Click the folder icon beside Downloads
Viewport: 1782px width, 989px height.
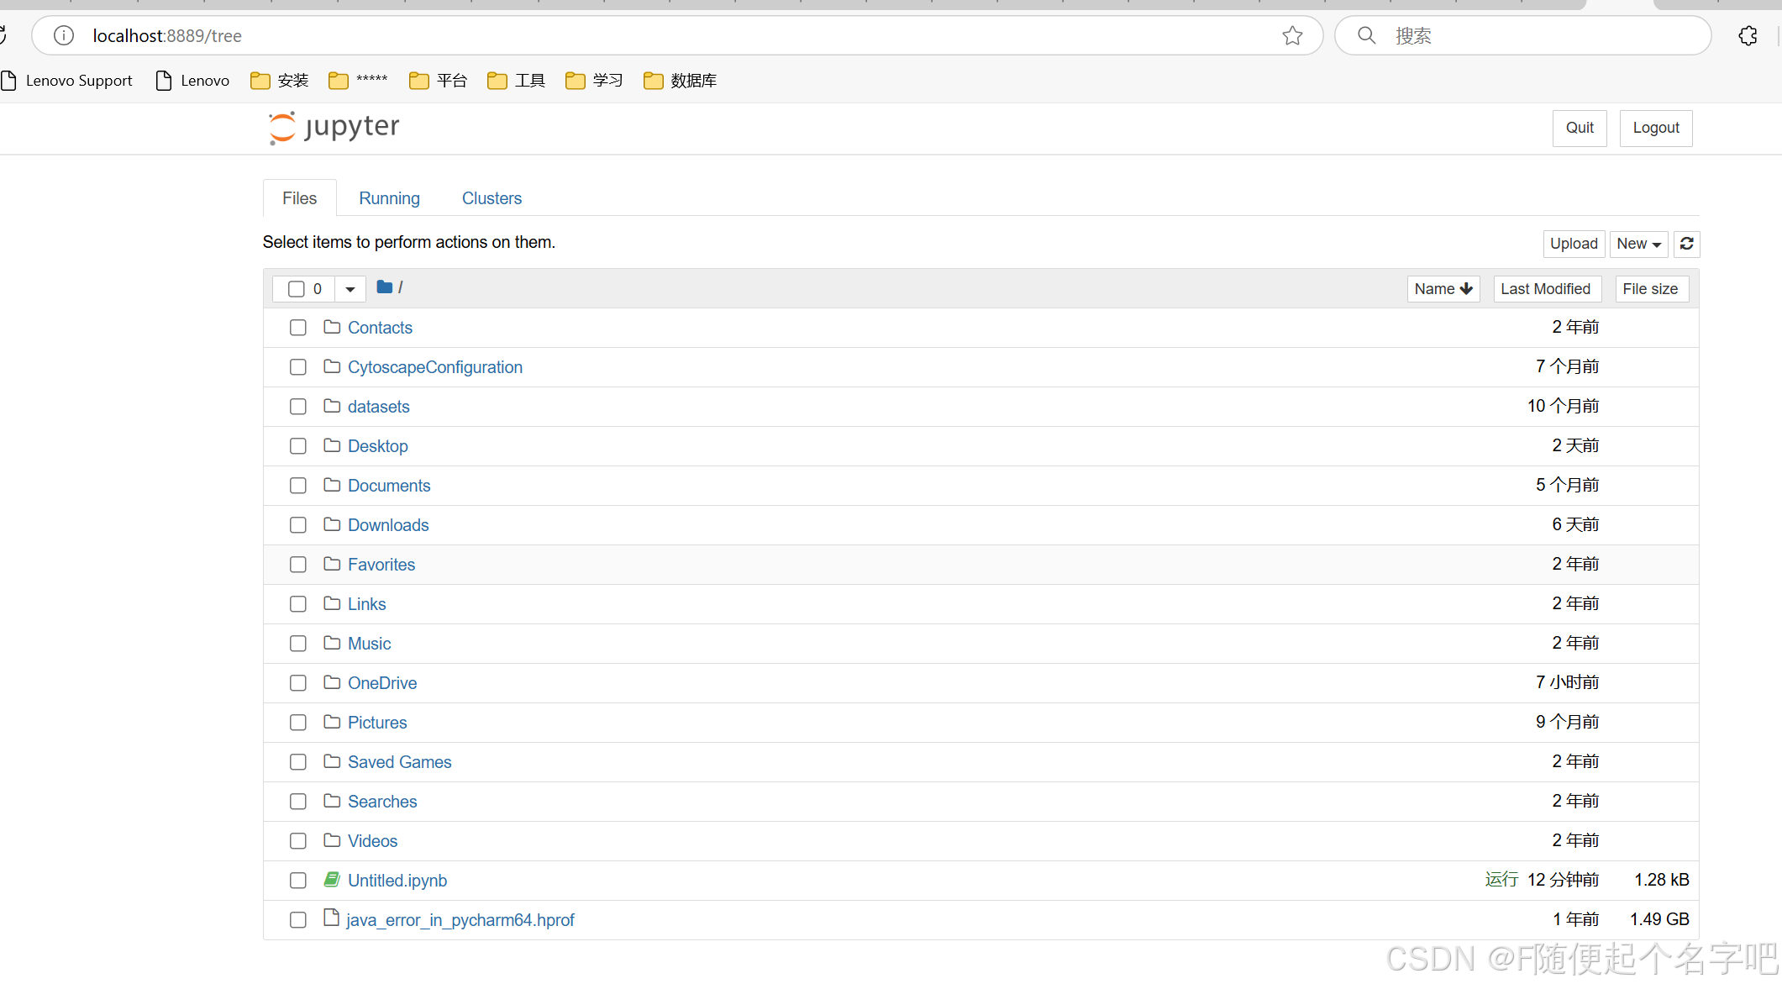331,524
